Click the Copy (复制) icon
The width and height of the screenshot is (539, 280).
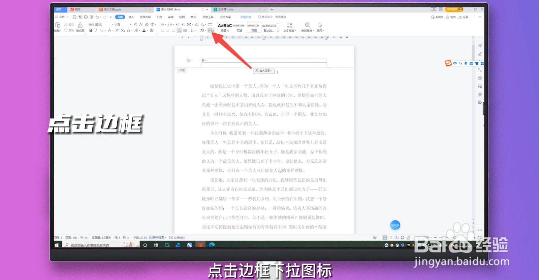point(66,30)
